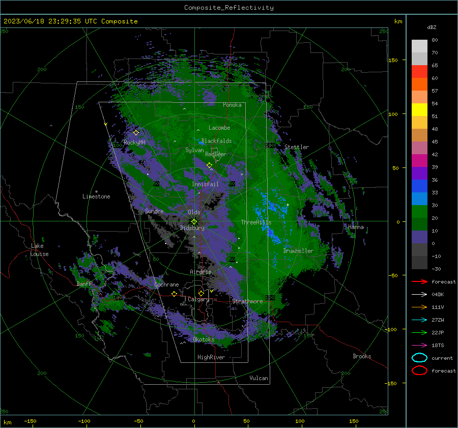The height and width of the screenshot is (428, 458).
Task: Click the green 22JP arrow icon
Action: pos(419,332)
